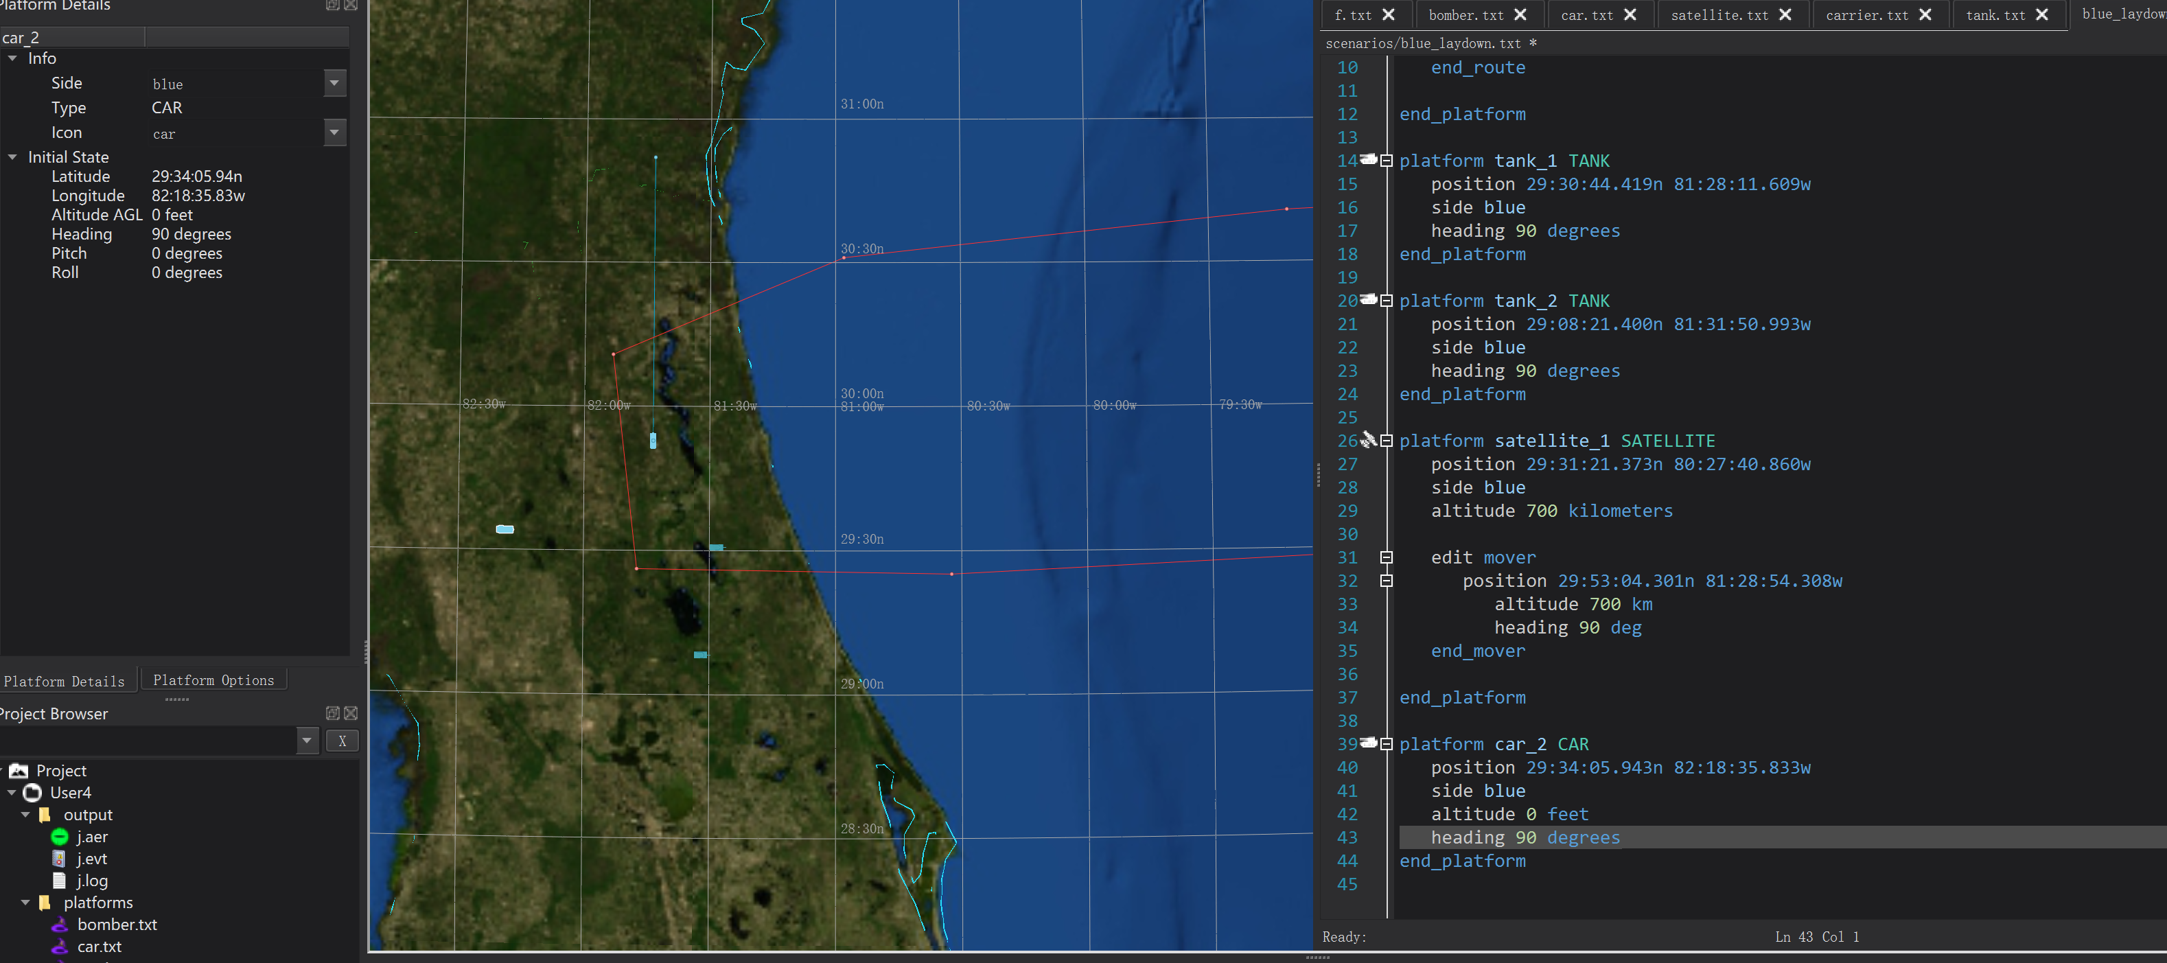Collapse the platforms folder in tree

coord(25,903)
